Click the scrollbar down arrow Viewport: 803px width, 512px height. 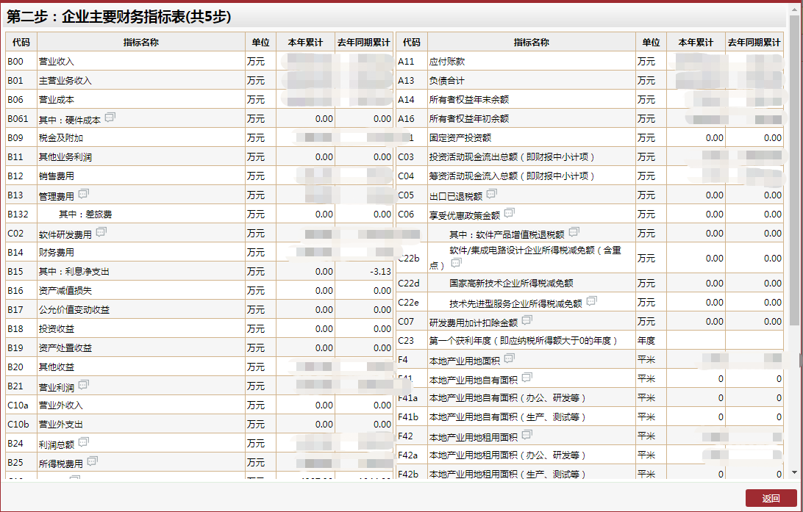(x=793, y=472)
